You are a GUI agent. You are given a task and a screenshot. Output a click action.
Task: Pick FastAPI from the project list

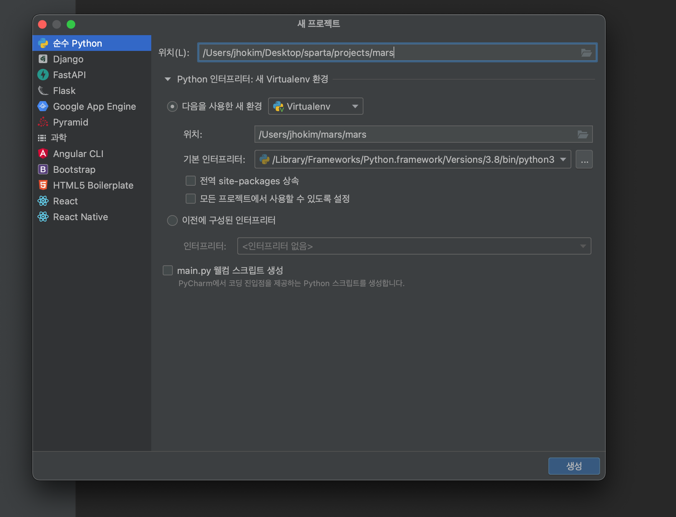coord(92,75)
